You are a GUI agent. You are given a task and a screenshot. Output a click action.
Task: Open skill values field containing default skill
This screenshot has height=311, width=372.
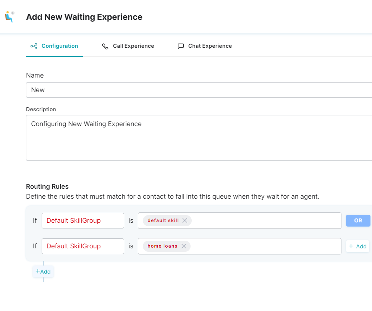click(239, 220)
